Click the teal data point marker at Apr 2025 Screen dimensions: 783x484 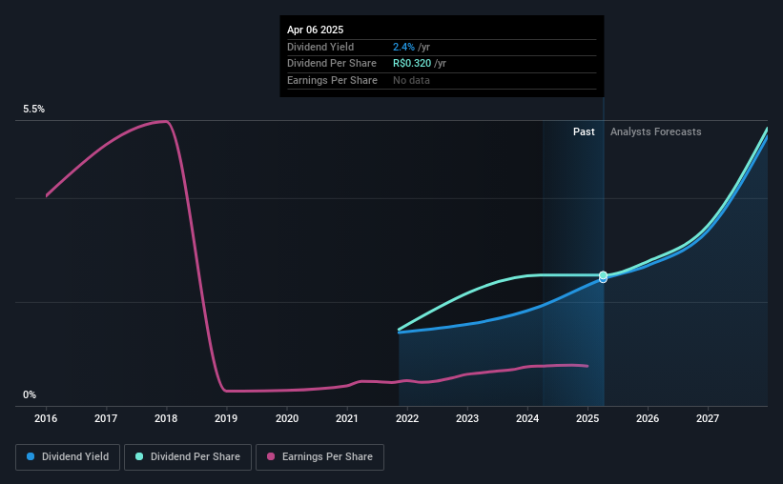tap(604, 275)
